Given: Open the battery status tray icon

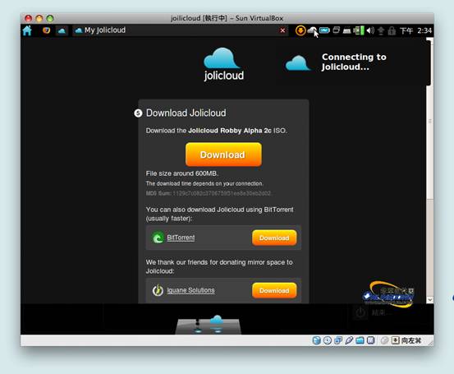Looking at the screenshot, I should (324, 30).
